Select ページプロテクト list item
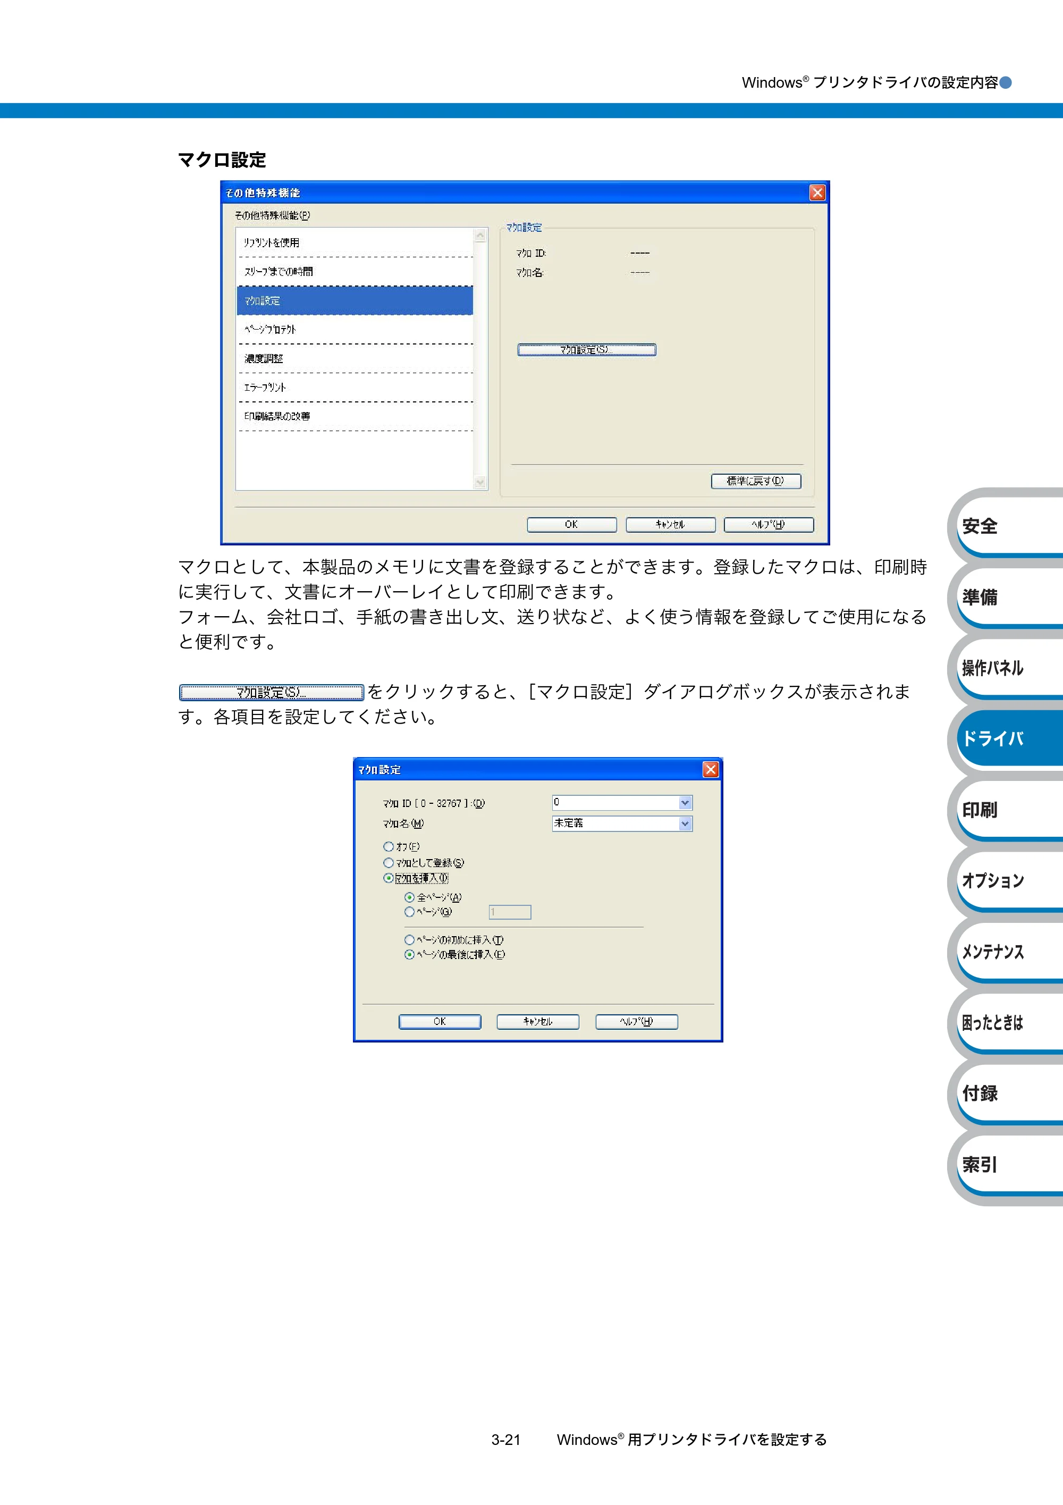The image size is (1063, 1505). click(355, 329)
